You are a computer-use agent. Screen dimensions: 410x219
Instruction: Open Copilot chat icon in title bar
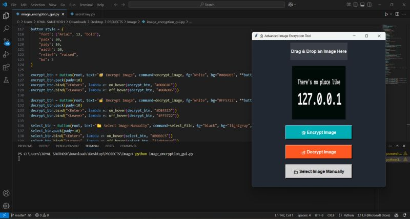pos(291,5)
